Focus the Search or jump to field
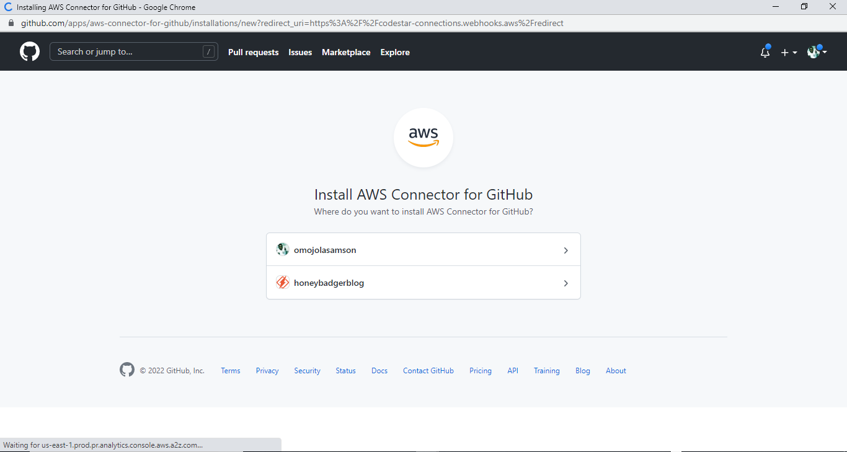847x452 pixels. (x=127, y=51)
